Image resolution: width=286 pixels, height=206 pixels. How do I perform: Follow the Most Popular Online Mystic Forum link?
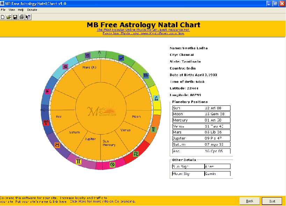point(144,30)
